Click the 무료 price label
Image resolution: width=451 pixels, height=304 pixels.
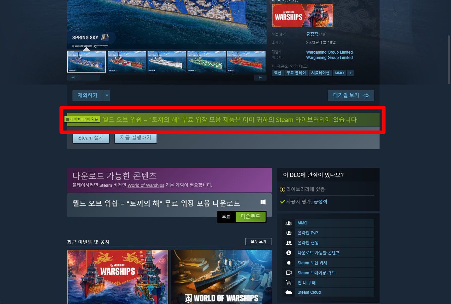(x=226, y=217)
